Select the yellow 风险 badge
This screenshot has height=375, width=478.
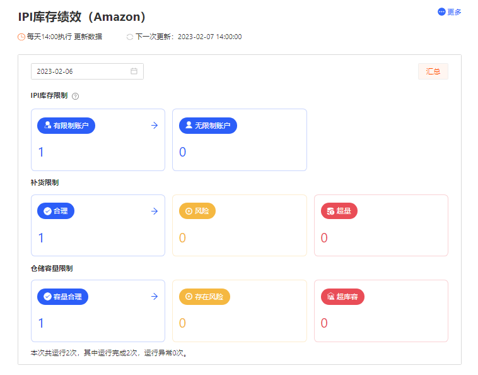tap(197, 211)
